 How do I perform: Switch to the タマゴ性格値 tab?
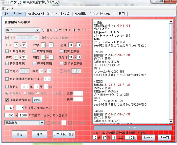[101, 14]
